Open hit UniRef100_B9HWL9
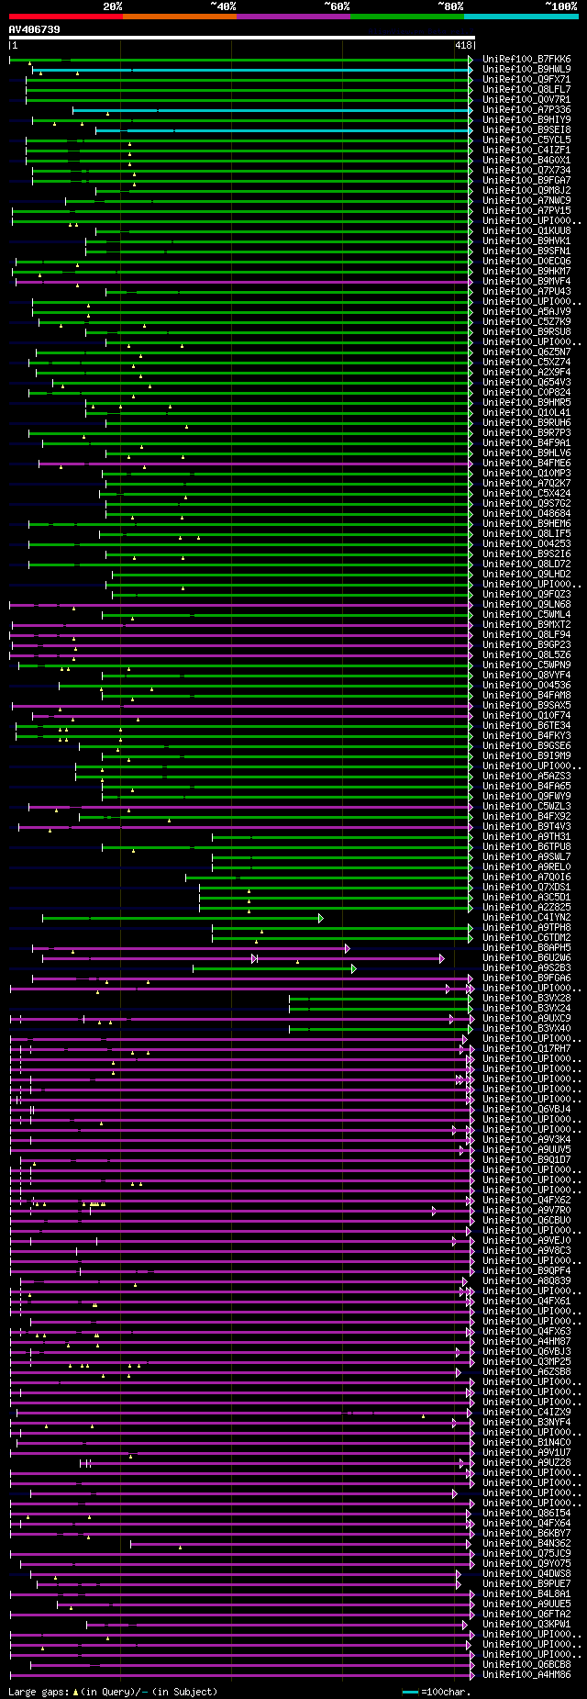This screenshot has width=587, height=1699. pos(526,69)
